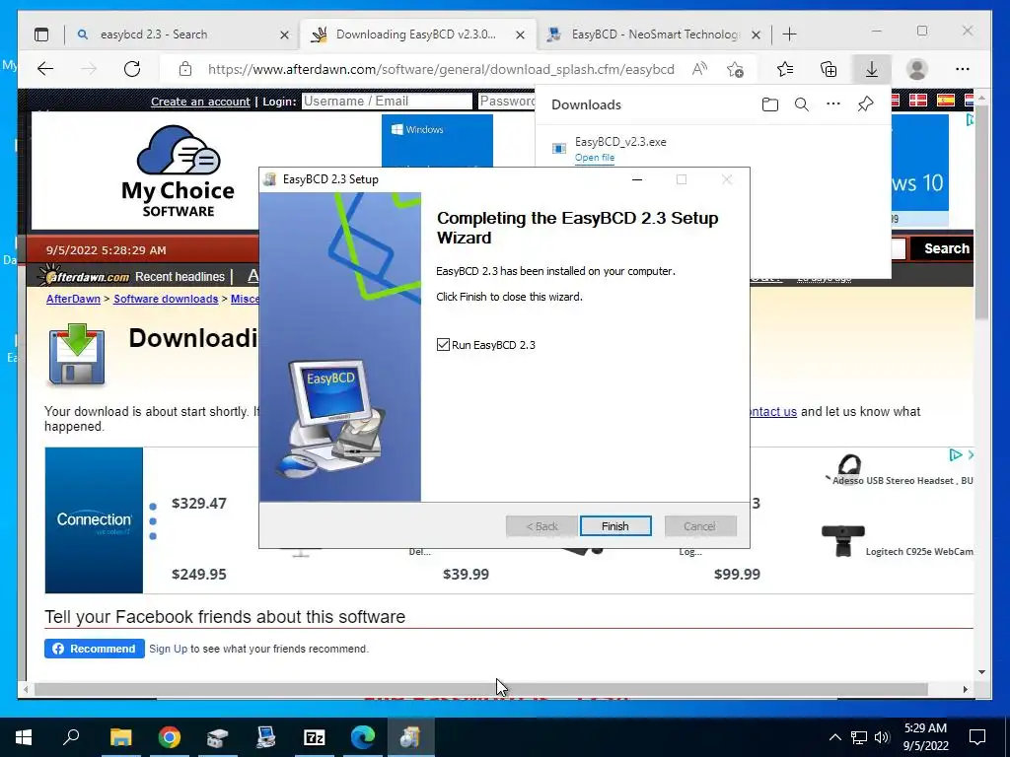
Task: Uncheck the Run EasyBCD 2.3 checkbox
Action: 443,345
